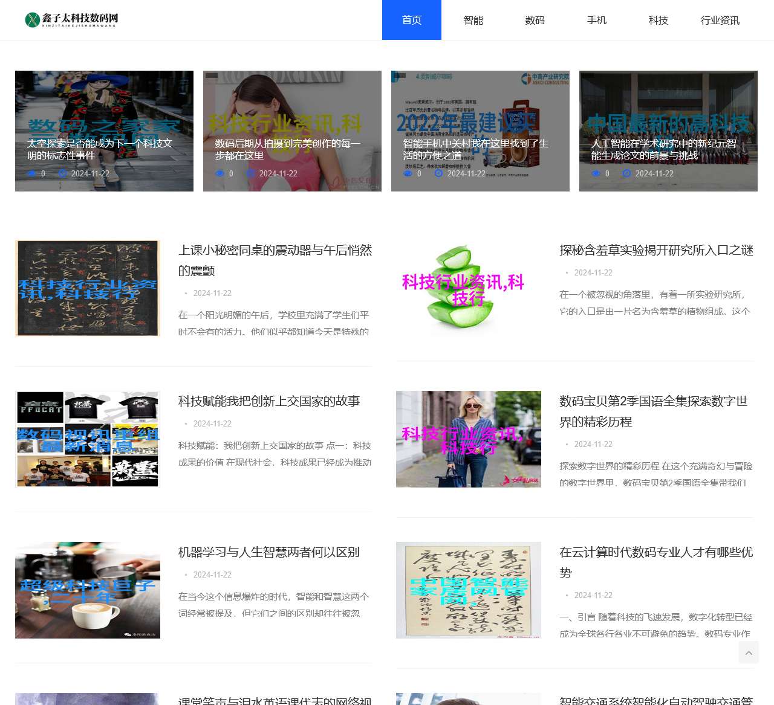774x705 pixels.
Task: Click the clock date icon on the second banner card
Action: [250, 173]
